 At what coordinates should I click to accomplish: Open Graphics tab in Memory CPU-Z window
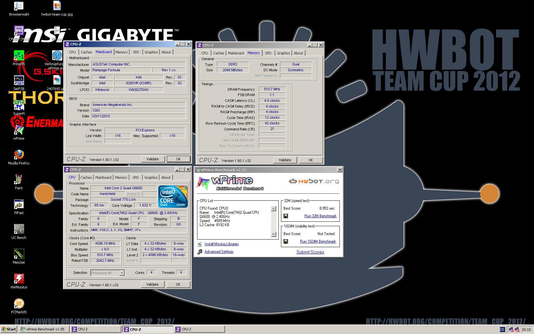click(x=283, y=53)
